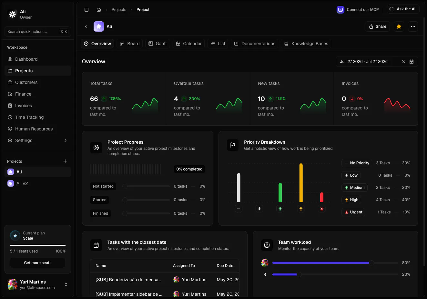Open Invoices in the sidebar
This screenshot has height=299, width=427.
[x=38, y=106]
